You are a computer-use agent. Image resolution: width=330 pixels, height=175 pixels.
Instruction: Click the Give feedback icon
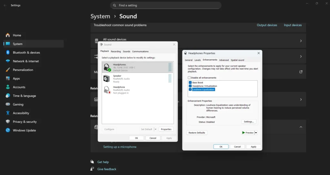tap(92, 169)
